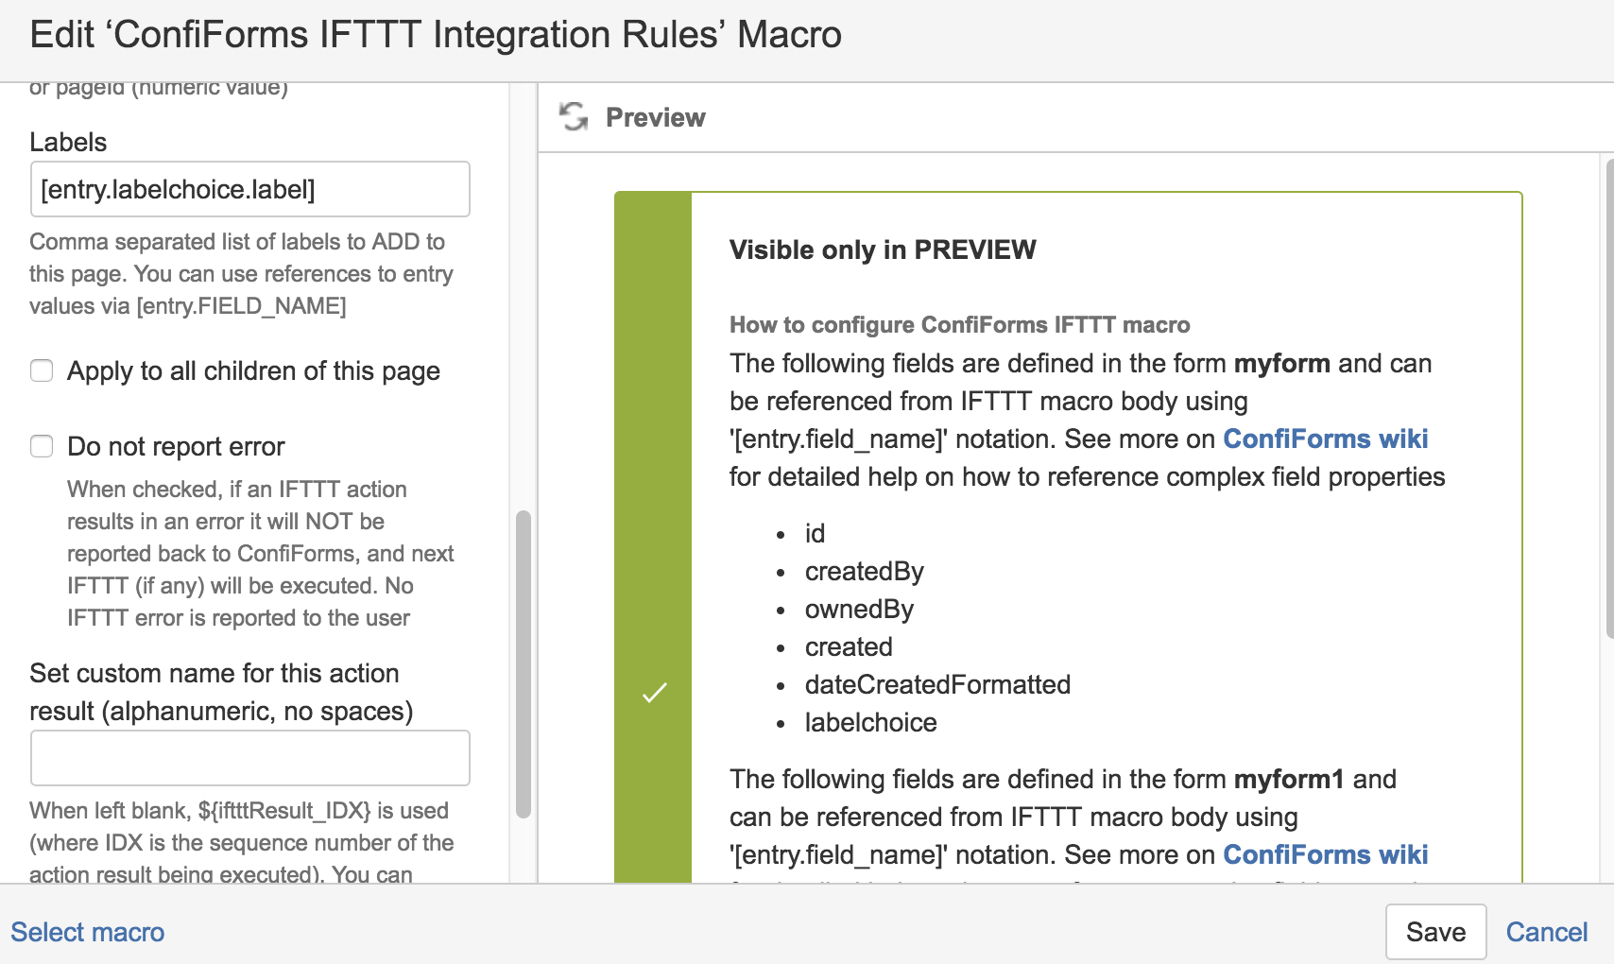
Task: Click the labelchoice field list item
Action: [870, 722]
